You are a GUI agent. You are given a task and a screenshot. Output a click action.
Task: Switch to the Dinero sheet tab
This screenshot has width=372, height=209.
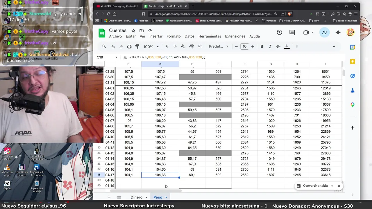tap(136, 197)
